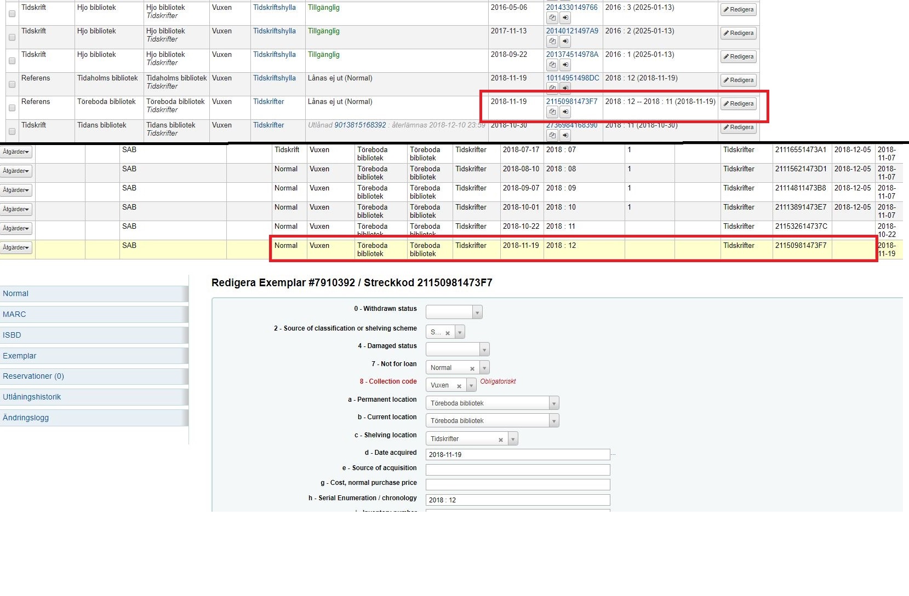Expand the Permanent location dropdown
This screenshot has width=909, height=596.
[491, 403]
